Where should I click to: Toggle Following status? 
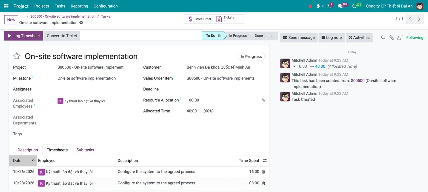point(415,37)
